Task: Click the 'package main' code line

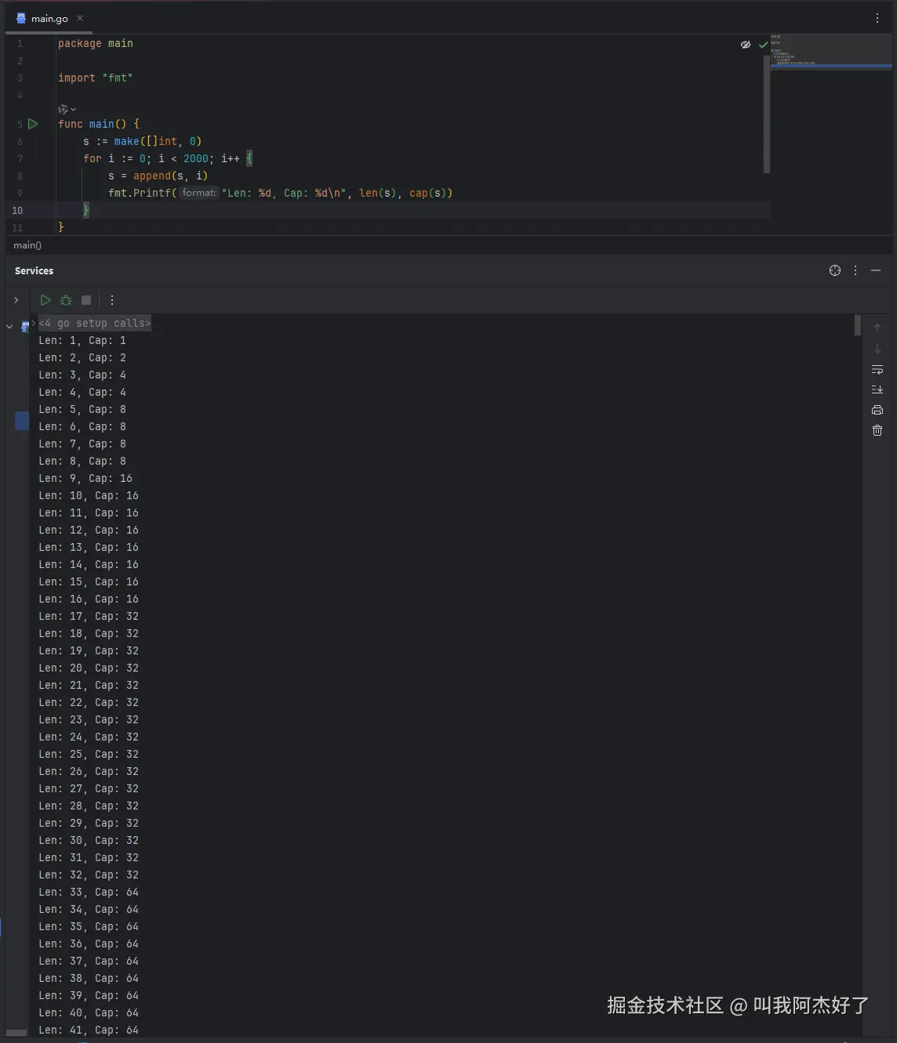Action: [96, 43]
